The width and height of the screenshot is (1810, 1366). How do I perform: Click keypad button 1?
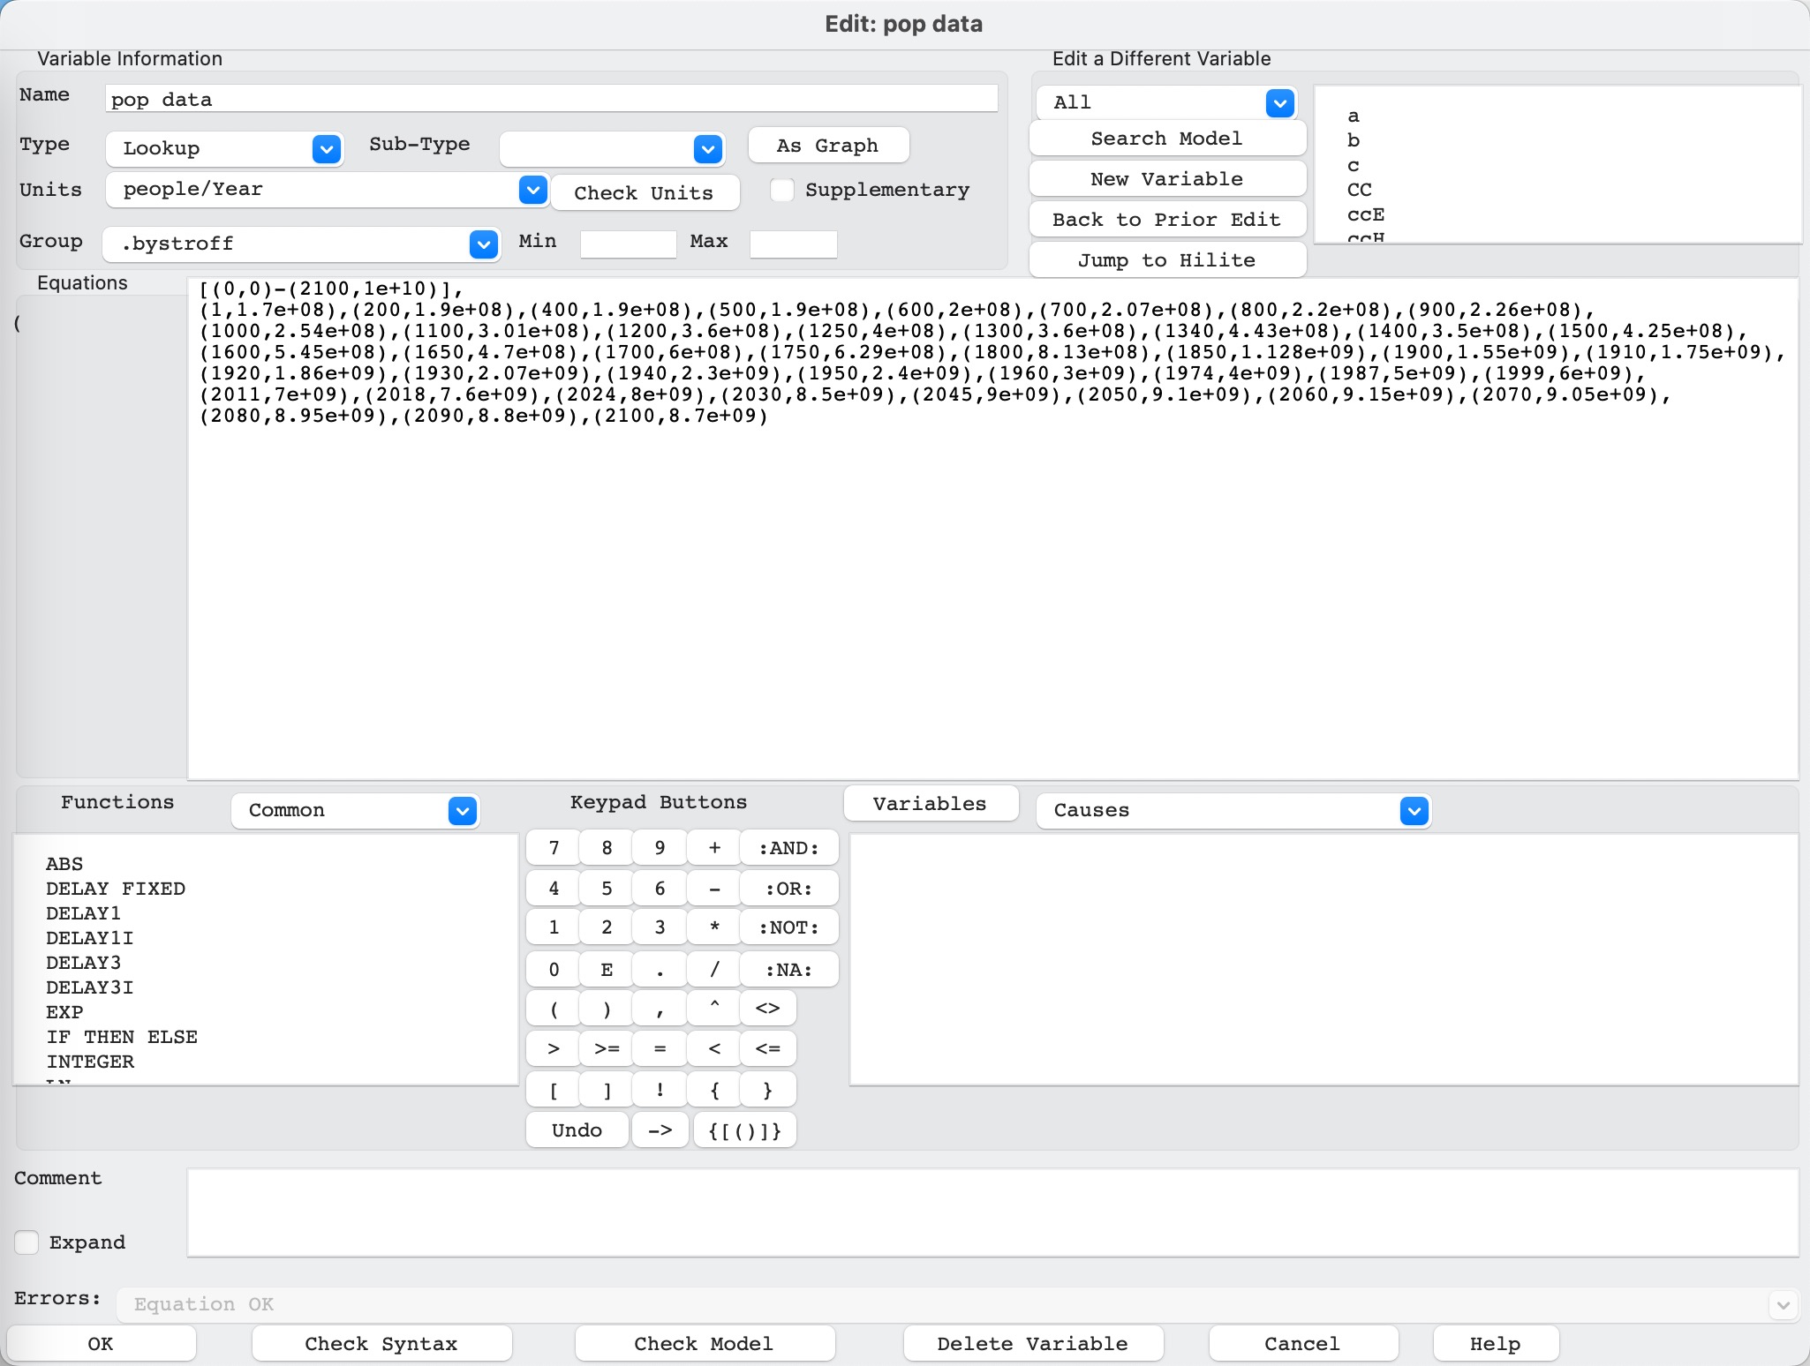[x=554, y=927]
